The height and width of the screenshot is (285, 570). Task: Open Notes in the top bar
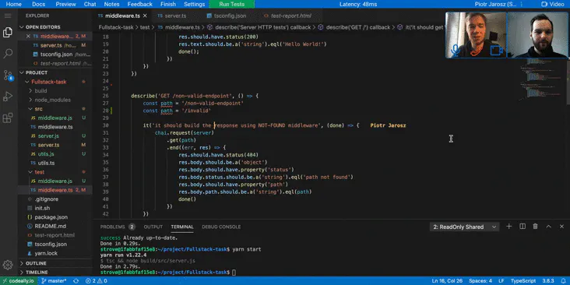tap(111, 5)
